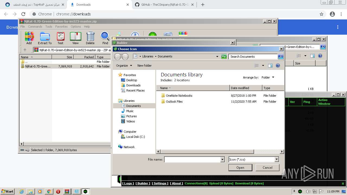Open the File name combo box dropdown
The height and width of the screenshot is (195, 347).
(223, 160)
